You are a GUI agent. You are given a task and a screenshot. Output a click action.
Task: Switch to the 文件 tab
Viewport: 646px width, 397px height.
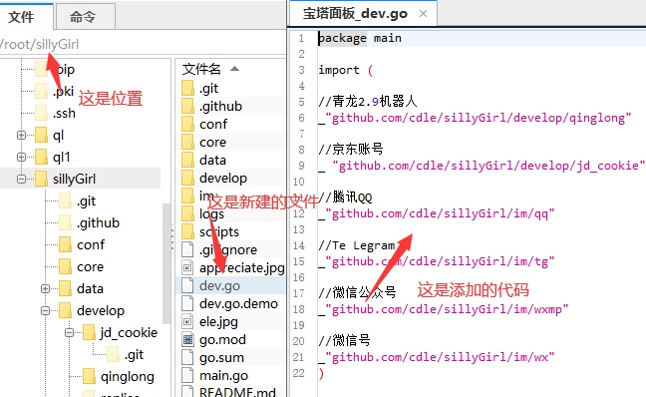21,17
